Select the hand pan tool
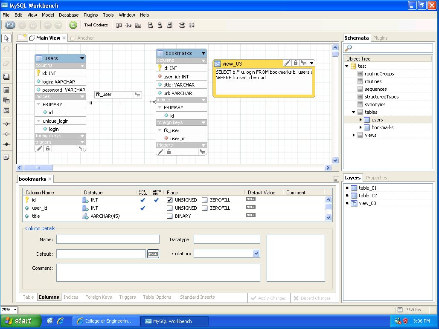439x329 pixels. [6, 49]
